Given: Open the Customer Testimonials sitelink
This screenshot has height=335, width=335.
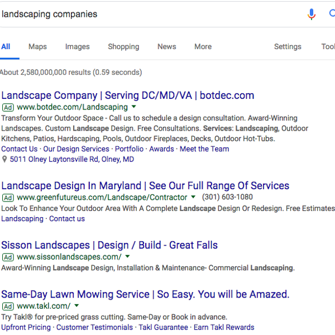Looking at the screenshot, I should (95, 327).
